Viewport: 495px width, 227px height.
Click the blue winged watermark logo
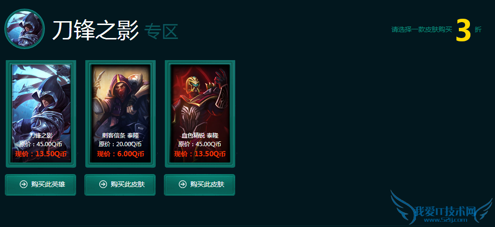441,207
